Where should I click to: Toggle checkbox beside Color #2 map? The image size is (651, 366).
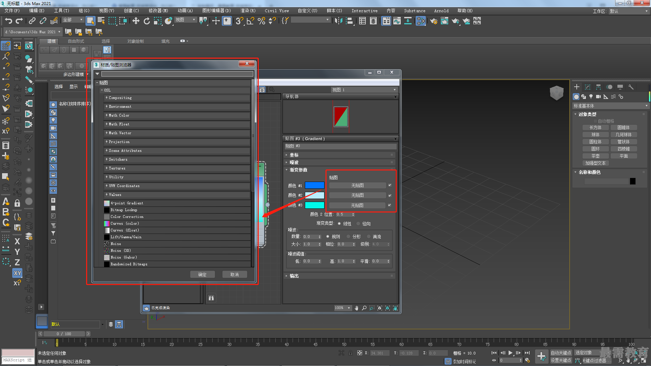[390, 196]
